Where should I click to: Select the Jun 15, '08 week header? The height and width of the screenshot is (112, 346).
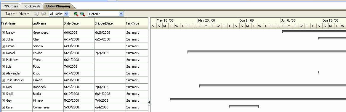[x=334, y=20]
